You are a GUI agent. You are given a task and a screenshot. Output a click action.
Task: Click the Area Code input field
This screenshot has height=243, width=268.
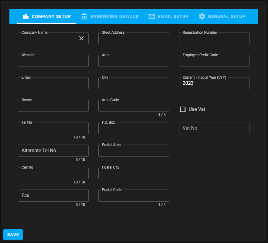click(134, 106)
